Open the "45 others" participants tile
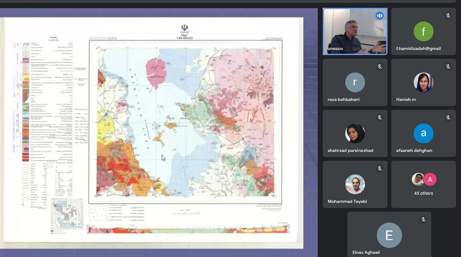This screenshot has height=257, width=461. point(423,184)
